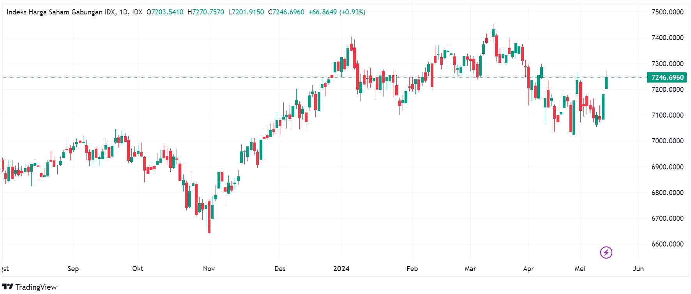
Task: Click the purple lightning bolt icon
Action: 606,253
